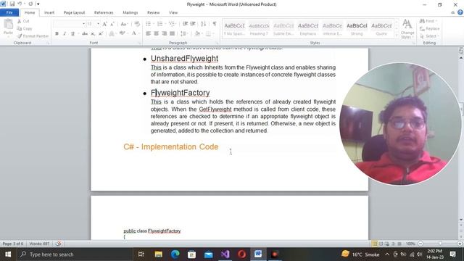
Task: Toggle Show/Hide paragraph marks
Action: click(x=215, y=24)
